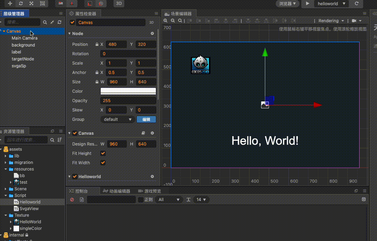
Task: Expand the migration folder in assets
Action: 6,163
